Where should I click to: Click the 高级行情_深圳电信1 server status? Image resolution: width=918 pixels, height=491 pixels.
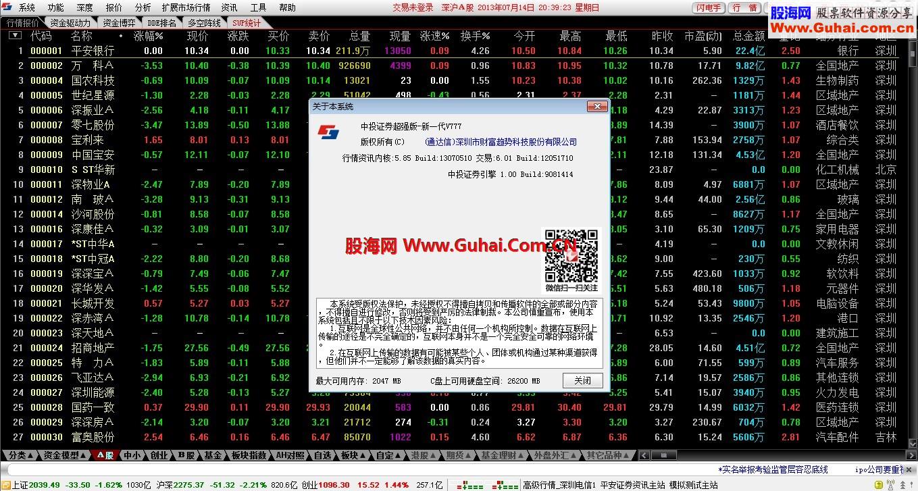(x=558, y=485)
